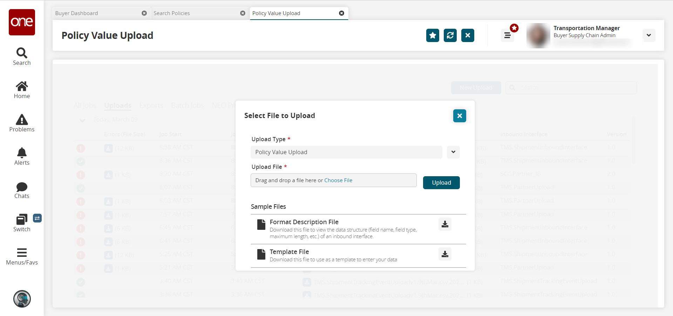
Task: Open Chats from the sidebar
Action: pos(22,187)
